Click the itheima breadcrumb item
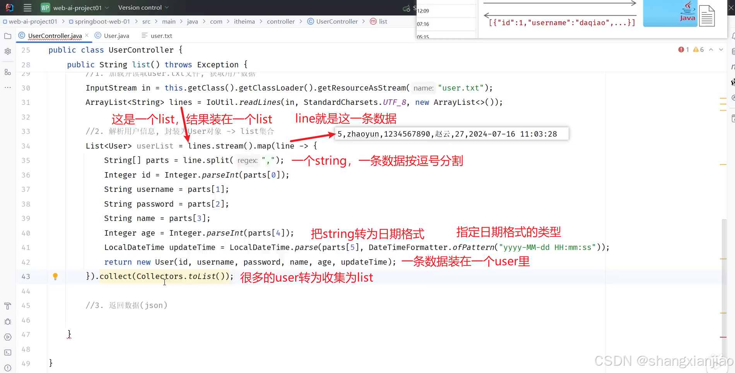This screenshot has width=735, height=373. (244, 22)
